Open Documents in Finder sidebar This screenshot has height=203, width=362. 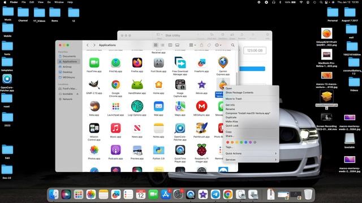click(x=68, y=56)
